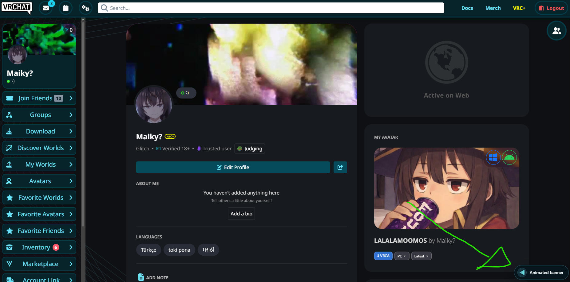Click the Edit Profile button
The image size is (570, 282).
tap(233, 167)
